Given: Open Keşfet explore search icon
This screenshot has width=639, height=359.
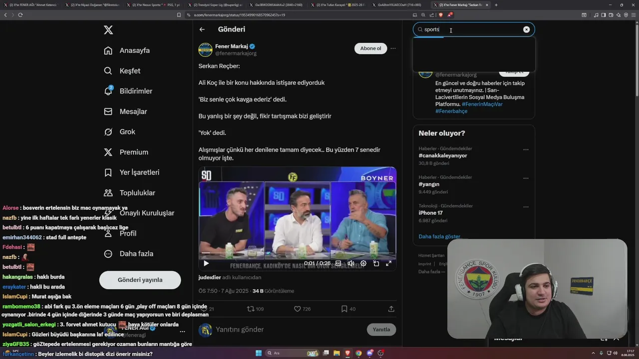Looking at the screenshot, I should pyautogui.click(x=108, y=71).
